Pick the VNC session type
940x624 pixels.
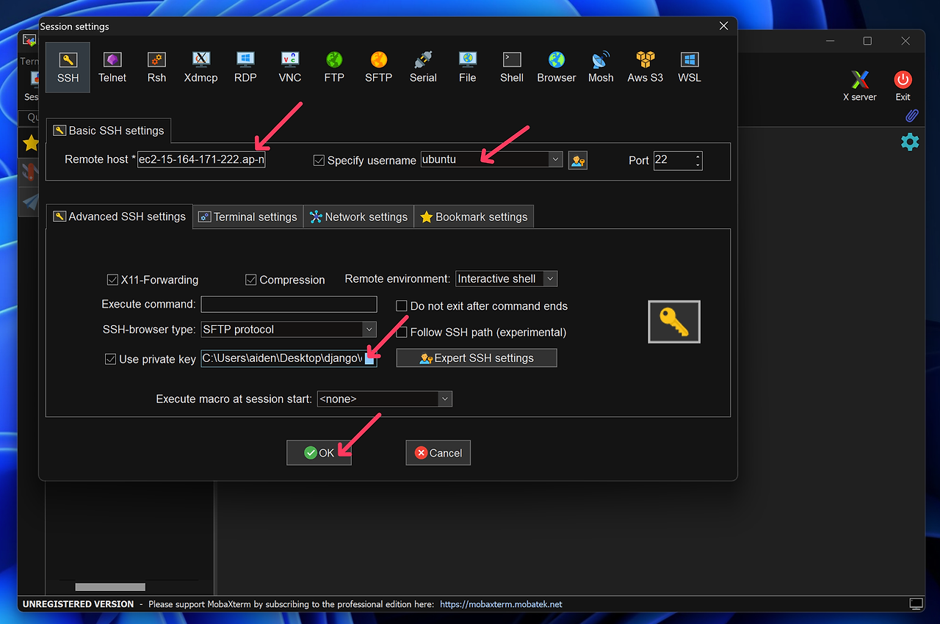pyautogui.click(x=289, y=68)
